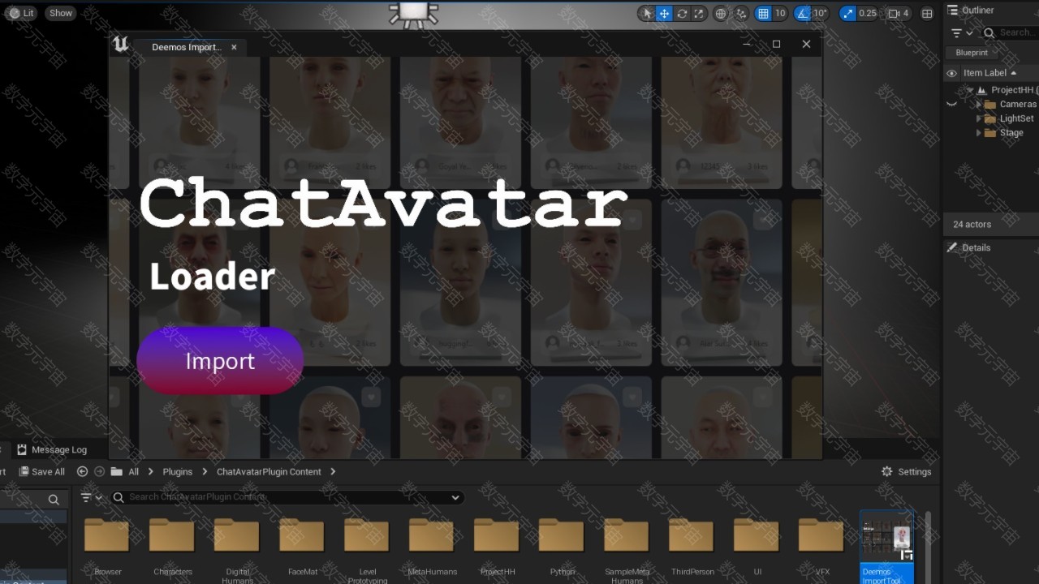Select the VFX folder
Viewport: 1039px width, 584px height.
click(821, 547)
